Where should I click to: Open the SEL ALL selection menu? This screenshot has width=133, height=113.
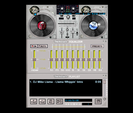click(x=51, y=101)
